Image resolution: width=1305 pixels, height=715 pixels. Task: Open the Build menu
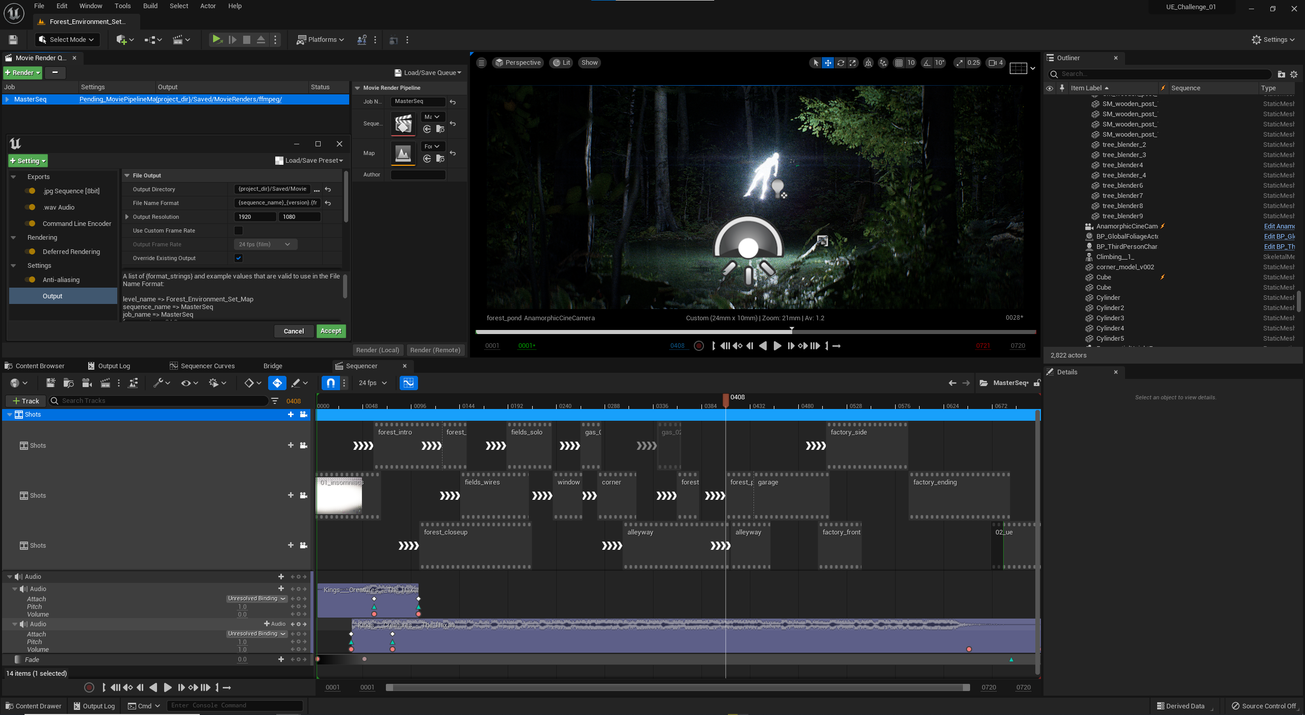tap(150, 6)
